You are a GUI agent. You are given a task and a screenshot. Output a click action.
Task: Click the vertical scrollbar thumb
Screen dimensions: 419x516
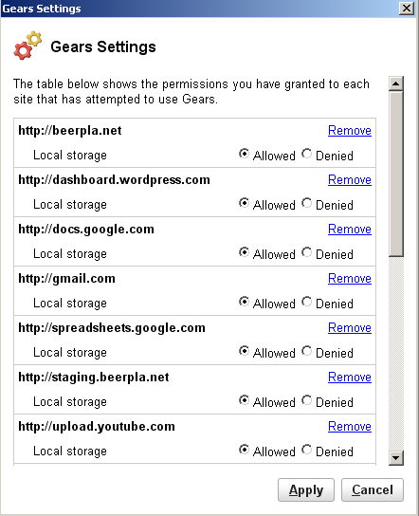[396, 174]
